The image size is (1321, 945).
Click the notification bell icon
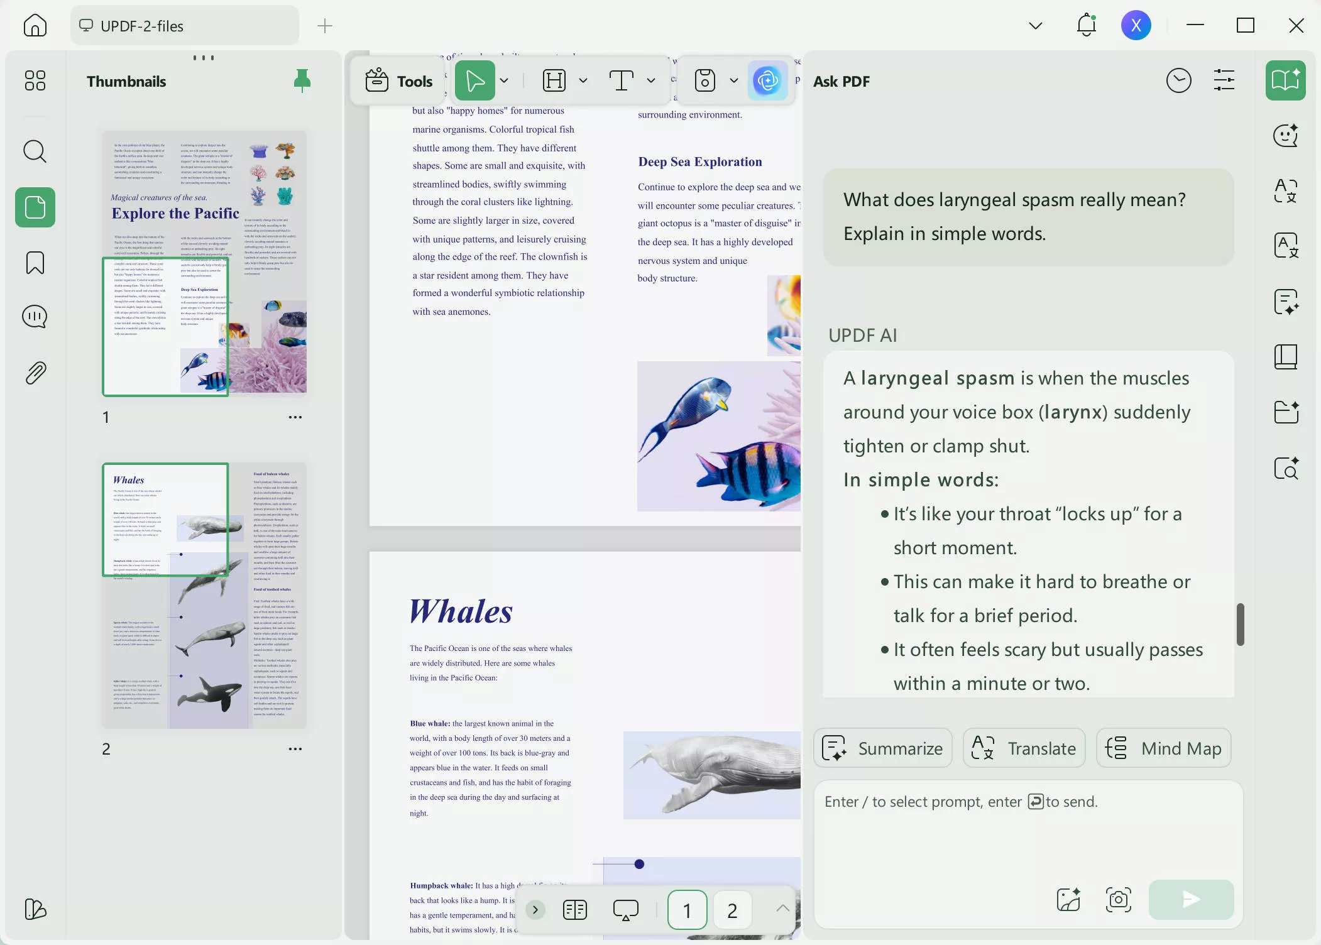1086,25
